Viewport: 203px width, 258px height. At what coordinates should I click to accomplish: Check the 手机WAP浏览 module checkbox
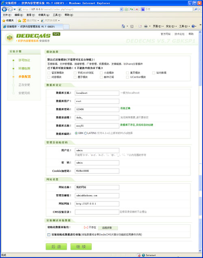(x=75, y=73)
